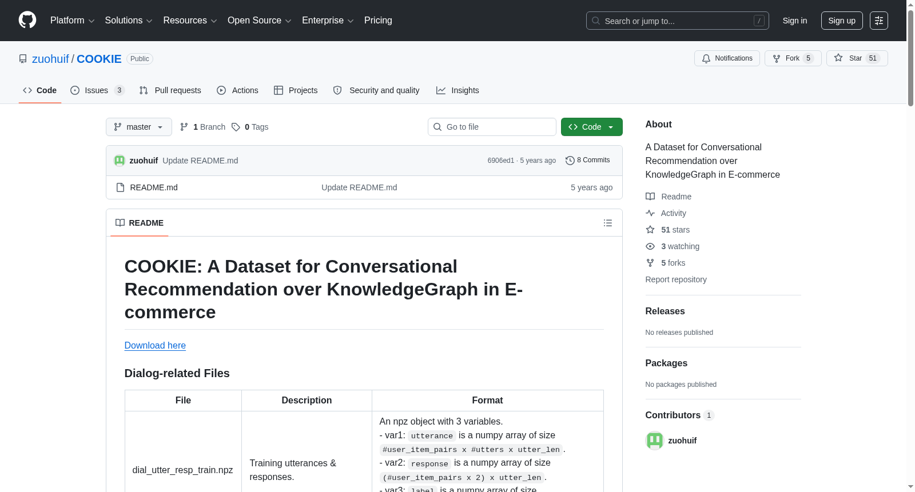
Task: Open commit hash 6906ed1
Action: [501, 161]
